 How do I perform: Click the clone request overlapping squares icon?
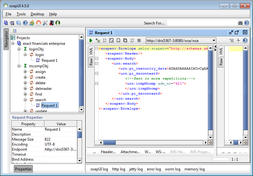[x=125, y=40]
